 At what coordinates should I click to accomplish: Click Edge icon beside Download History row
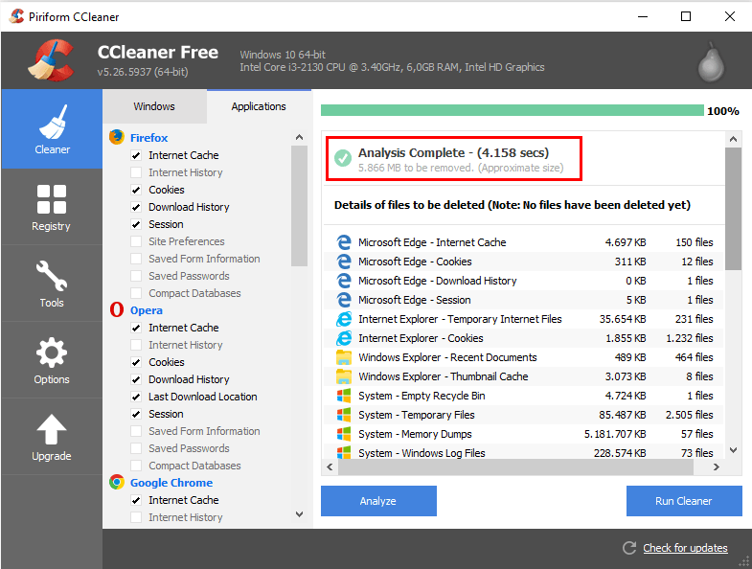[x=344, y=281]
